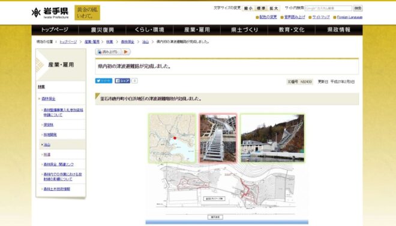The height and width of the screenshot is (226, 396).
Task: Play the 読み上げる read-aloud button
Action: (x=113, y=52)
